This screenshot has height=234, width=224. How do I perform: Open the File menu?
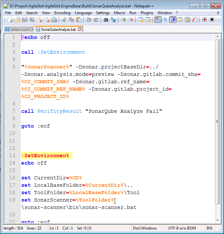[x=8, y=13]
